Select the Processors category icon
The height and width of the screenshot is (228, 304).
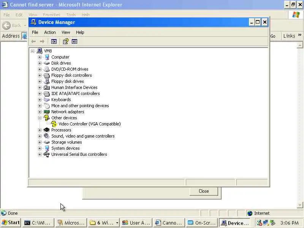[x=47, y=130]
